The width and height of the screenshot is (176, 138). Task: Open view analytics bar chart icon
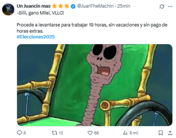click(125, 133)
